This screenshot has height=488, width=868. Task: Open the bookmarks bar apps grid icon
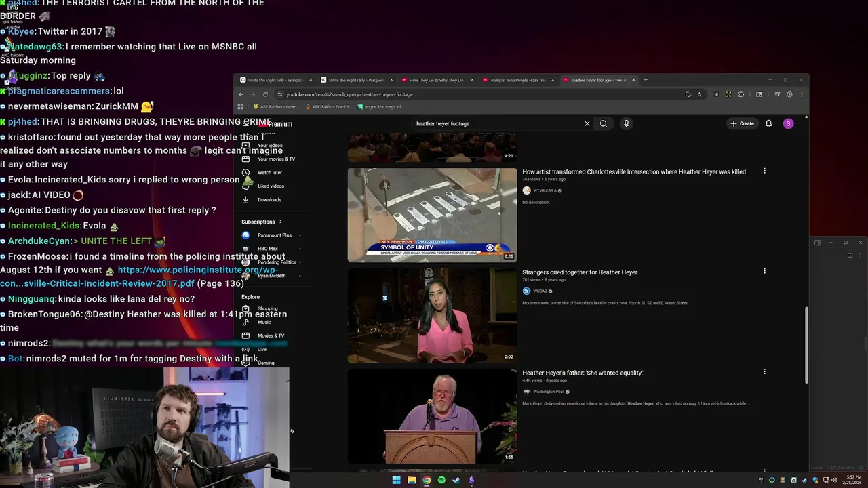click(240, 106)
